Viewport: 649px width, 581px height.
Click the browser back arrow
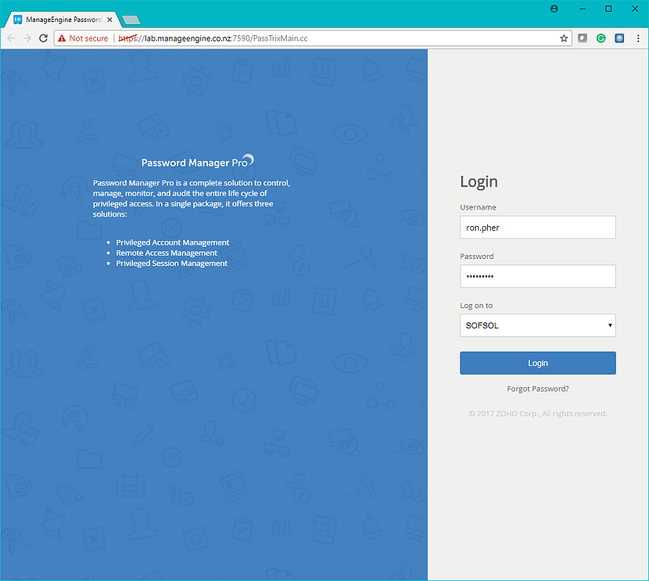click(x=11, y=38)
